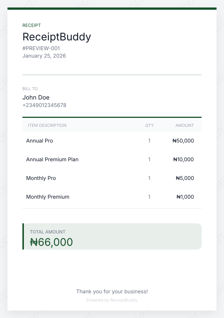
Task: Select the Monthly Premium item row
Action: 48,197
